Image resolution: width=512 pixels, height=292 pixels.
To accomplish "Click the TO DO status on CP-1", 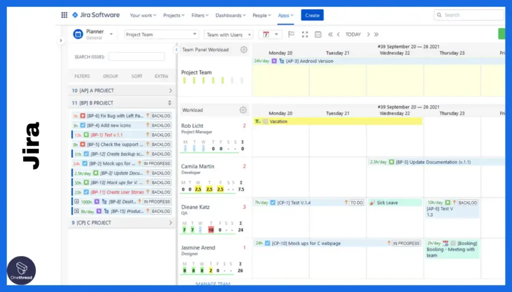I will (x=356, y=203).
